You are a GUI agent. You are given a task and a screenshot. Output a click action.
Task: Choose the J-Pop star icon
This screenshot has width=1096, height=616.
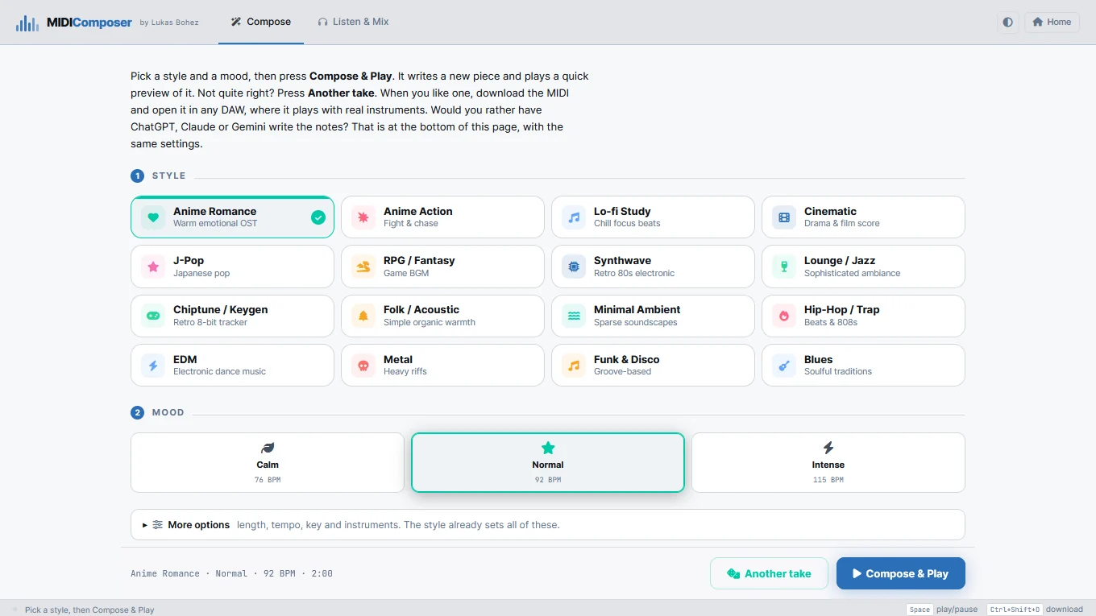[x=153, y=267]
